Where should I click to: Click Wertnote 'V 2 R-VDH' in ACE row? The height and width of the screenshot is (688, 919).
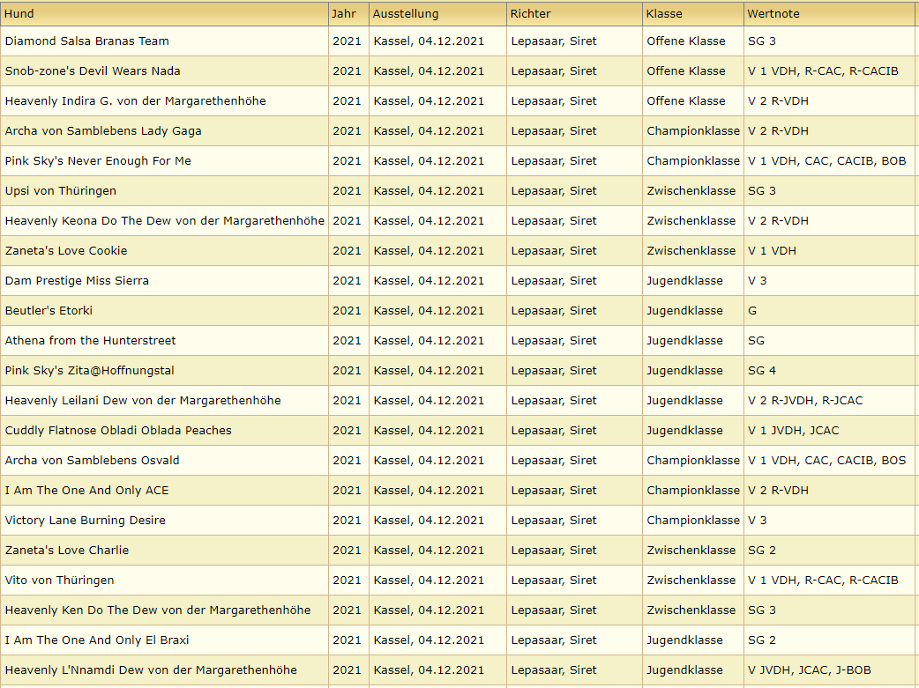click(779, 490)
